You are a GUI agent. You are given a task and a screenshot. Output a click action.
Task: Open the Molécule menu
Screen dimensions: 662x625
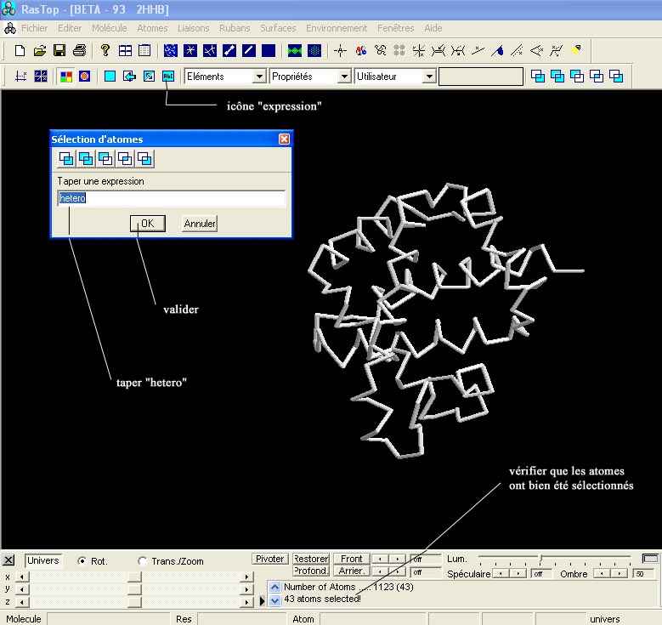tap(110, 28)
